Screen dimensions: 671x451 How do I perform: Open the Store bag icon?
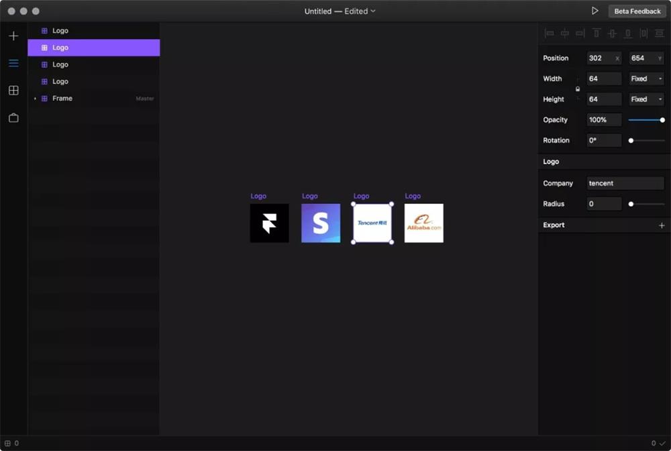click(13, 118)
